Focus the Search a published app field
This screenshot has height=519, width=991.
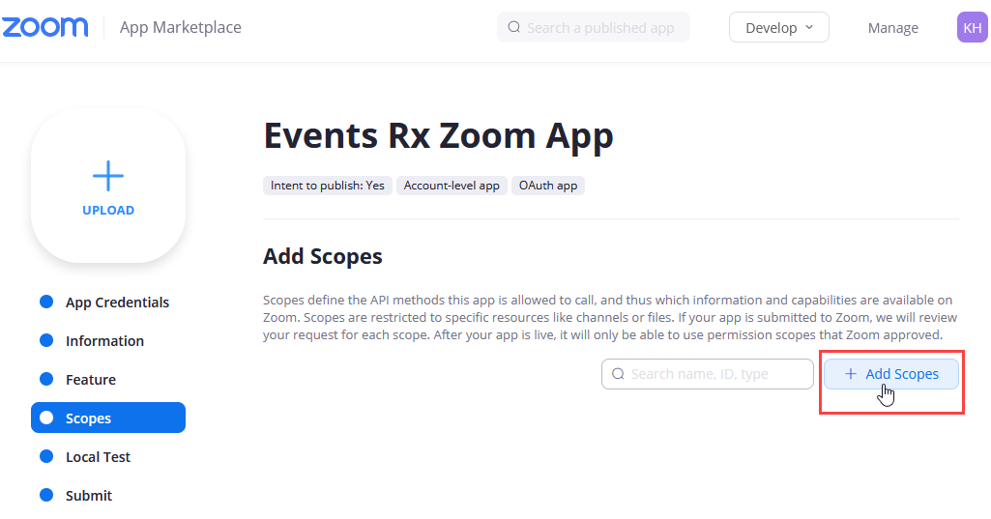601,28
